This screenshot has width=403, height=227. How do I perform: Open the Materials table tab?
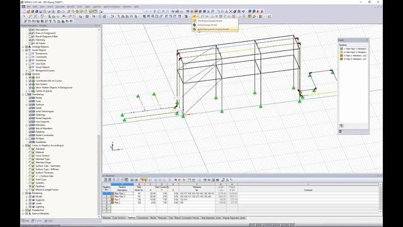(106, 218)
